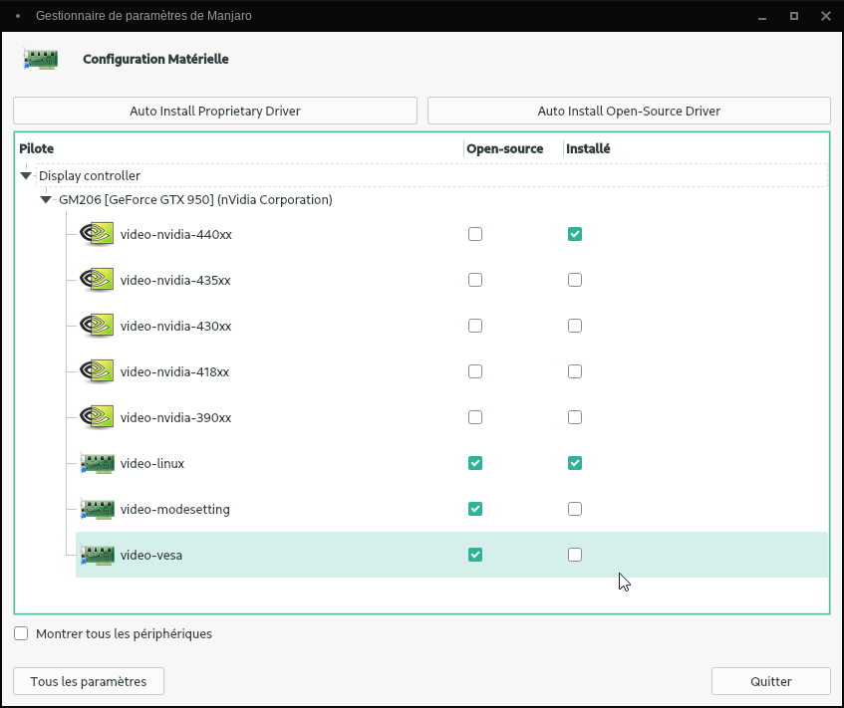Toggle Open-source checkbox for video-nvidia-435xx

[475, 280]
